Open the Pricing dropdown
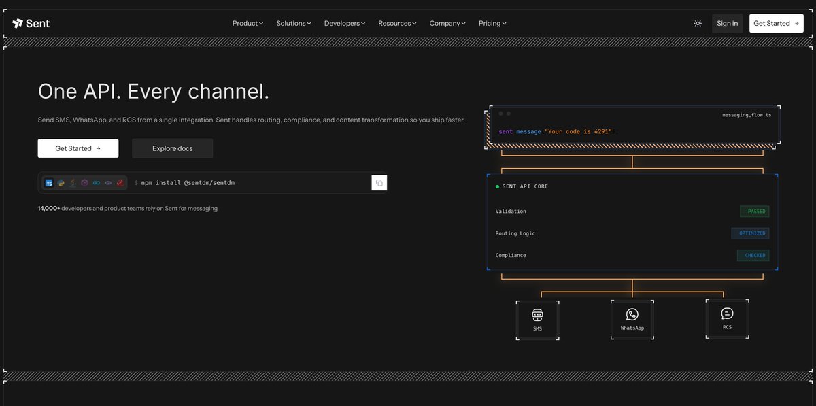 pyautogui.click(x=493, y=23)
